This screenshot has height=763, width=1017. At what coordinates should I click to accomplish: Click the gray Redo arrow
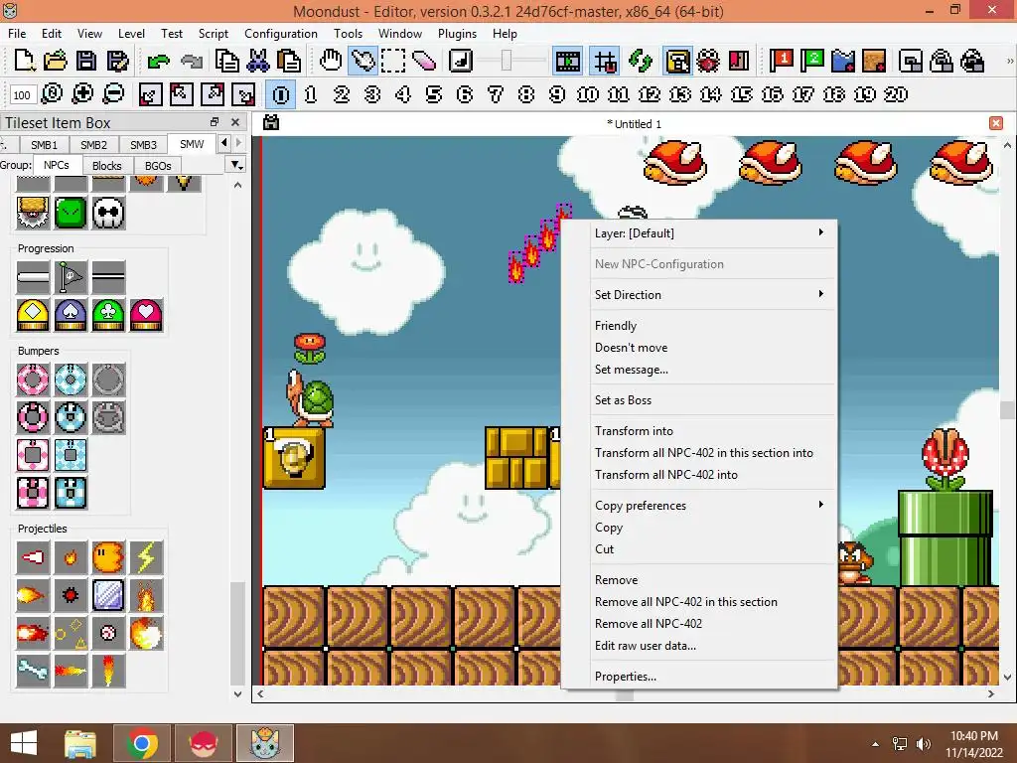point(192,62)
